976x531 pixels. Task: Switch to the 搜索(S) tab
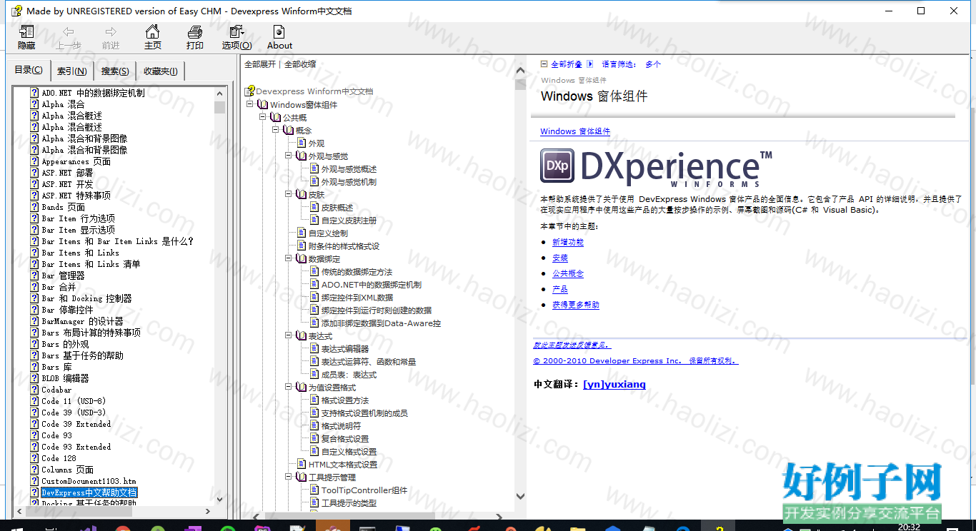tap(115, 71)
